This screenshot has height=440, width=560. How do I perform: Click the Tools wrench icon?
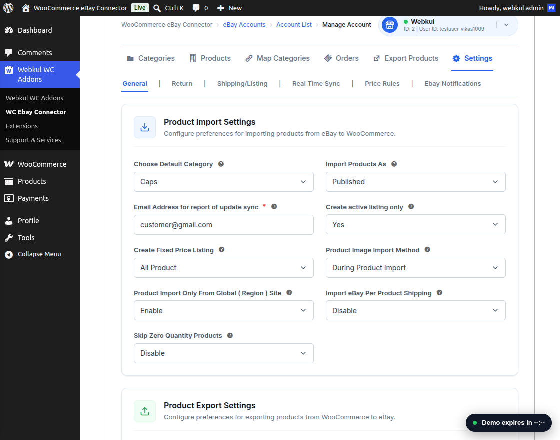point(9,238)
